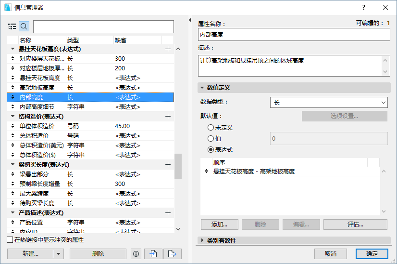397x264 pixels.
Task: Add property to 产品描述 group
Action: (168, 213)
